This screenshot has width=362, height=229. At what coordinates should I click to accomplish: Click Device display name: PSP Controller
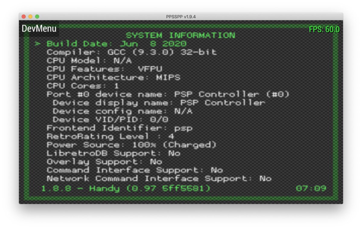click(159, 103)
